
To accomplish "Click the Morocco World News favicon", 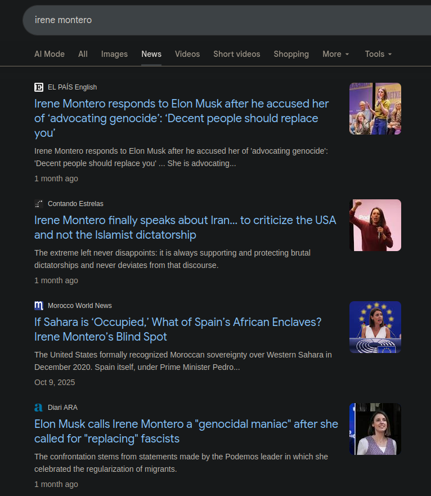I will pos(39,306).
